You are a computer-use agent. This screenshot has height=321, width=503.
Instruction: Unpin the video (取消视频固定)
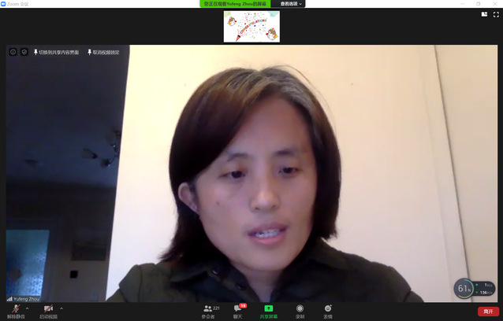click(103, 52)
